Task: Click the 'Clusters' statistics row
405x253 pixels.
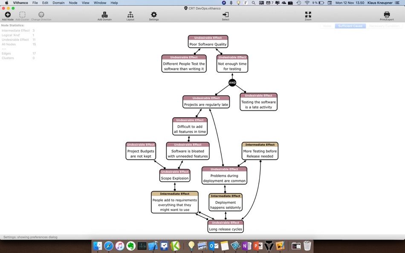Action: click(x=18, y=58)
